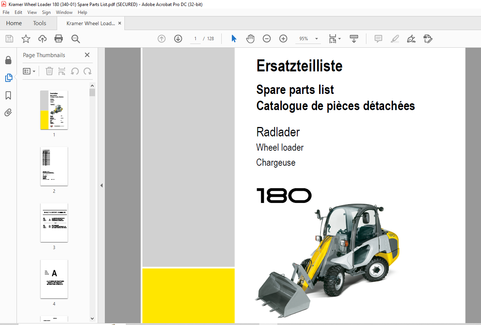Zoom out with the minus icon
This screenshot has height=325, width=481.
click(267, 39)
